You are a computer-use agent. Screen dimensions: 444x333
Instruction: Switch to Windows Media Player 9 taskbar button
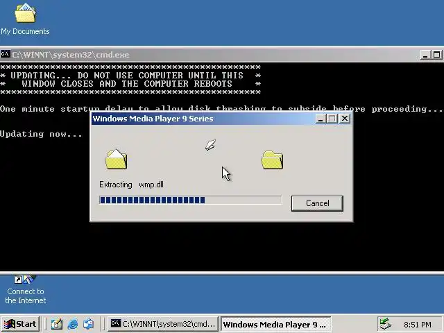275,324
